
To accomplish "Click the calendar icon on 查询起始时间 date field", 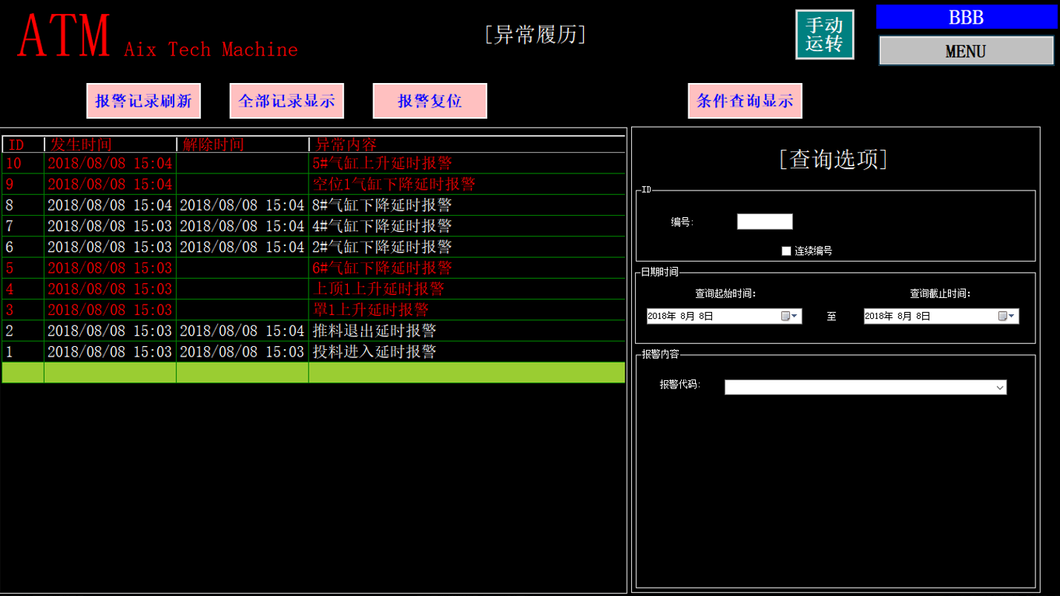I will point(785,316).
